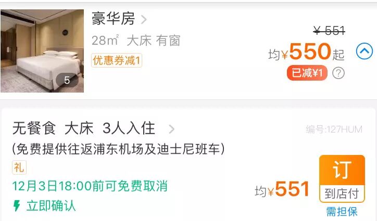The height and width of the screenshot is (221, 377).
Task: Open the 豪华房 room photo thumbnail
Action: click(x=42, y=50)
